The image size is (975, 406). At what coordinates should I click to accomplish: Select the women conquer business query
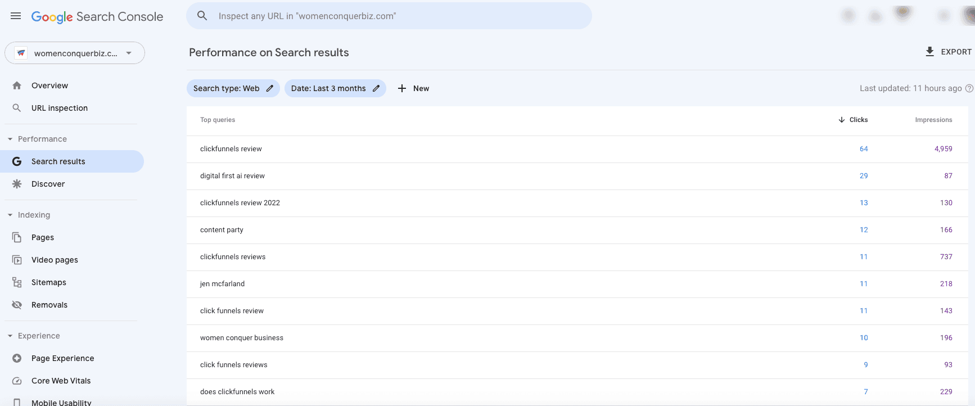coord(577,338)
